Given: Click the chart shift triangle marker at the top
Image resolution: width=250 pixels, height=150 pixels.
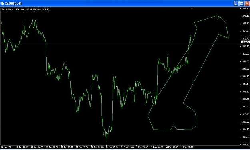Looking at the screenshot, I should coord(192,8).
